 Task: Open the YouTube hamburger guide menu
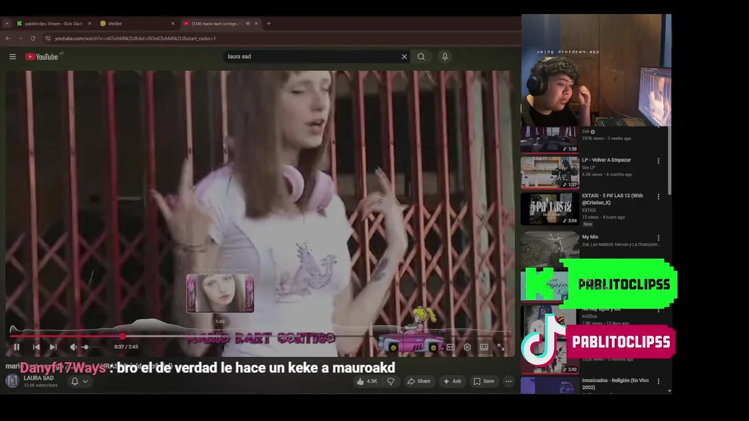(x=12, y=57)
